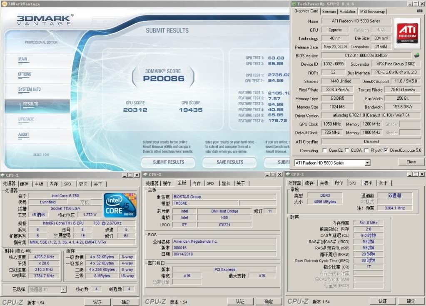
Task: Open the UPGRADE section in 3DMark Vantage
Action: tap(26, 119)
